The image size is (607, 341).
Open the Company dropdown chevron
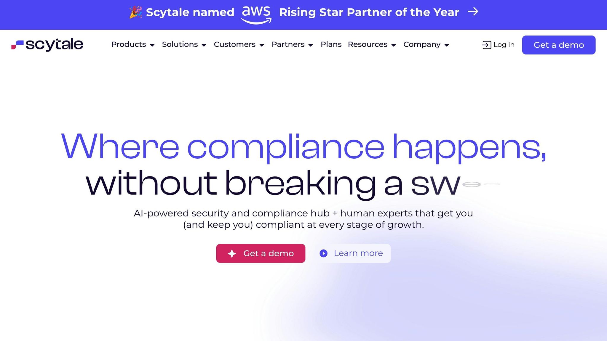pyautogui.click(x=447, y=45)
